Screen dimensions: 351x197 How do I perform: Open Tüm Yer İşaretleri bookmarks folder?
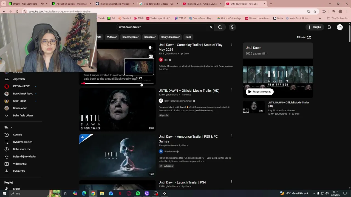[x=338, y=18]
